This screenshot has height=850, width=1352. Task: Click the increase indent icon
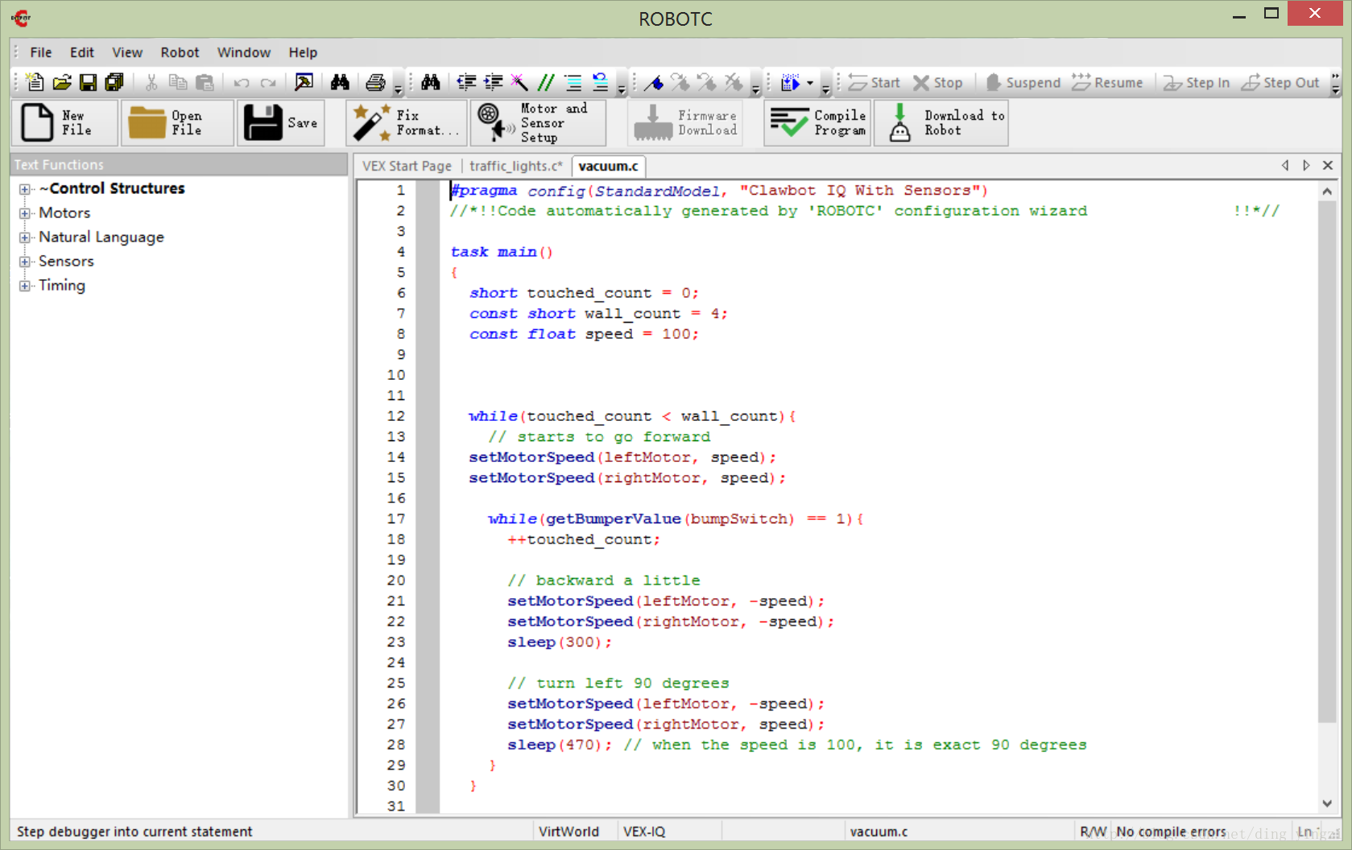click(493, 82)
